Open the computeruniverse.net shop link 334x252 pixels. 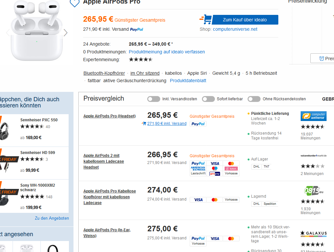coord(235,29)
